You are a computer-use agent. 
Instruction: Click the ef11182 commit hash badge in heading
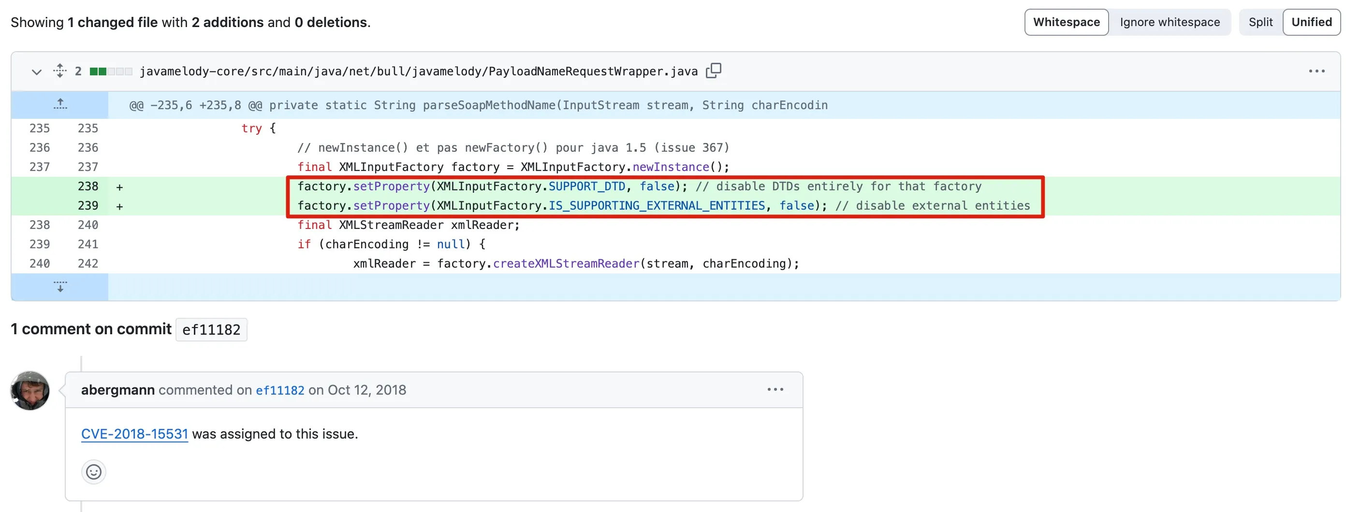211,330
